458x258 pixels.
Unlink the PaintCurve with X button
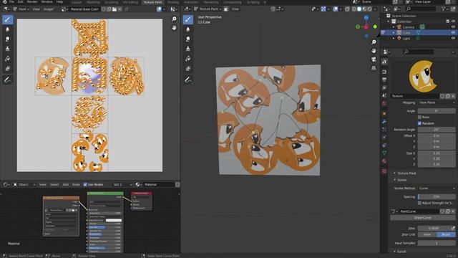(x=453, y=211)
